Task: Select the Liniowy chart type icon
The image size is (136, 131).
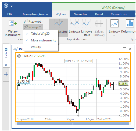Action: point(114,23)
